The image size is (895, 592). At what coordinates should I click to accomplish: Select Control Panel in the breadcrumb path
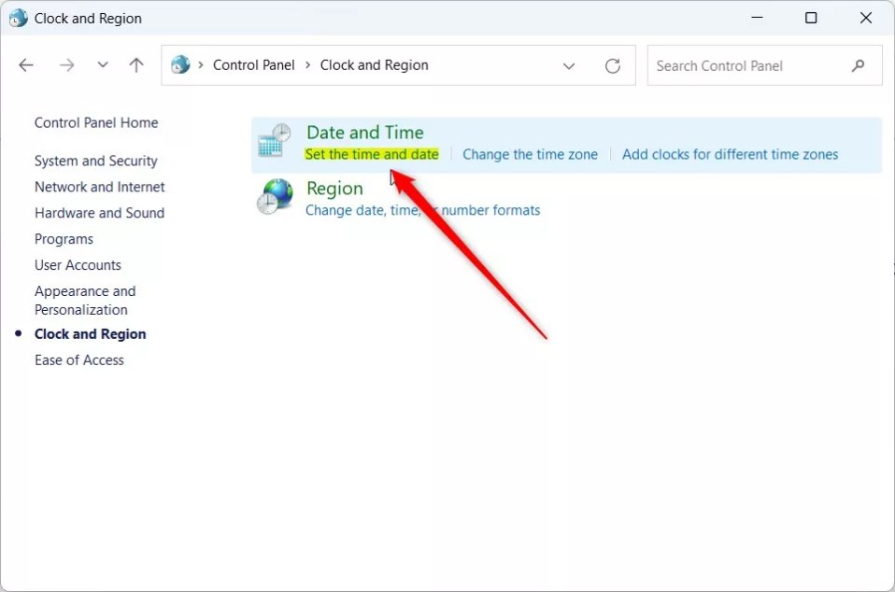pos(253,64)
